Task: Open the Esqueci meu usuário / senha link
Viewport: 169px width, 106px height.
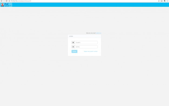Action: pos(91,51)
